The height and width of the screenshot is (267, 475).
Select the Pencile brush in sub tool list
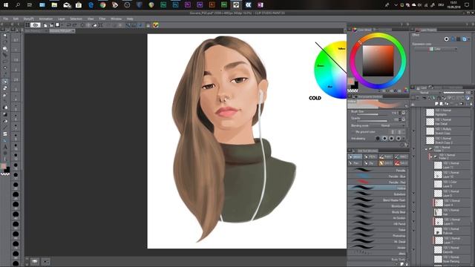coord(377,170)
